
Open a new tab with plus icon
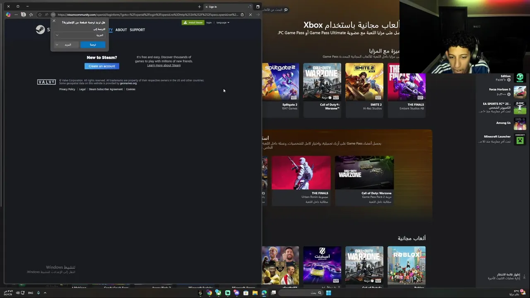199,7
